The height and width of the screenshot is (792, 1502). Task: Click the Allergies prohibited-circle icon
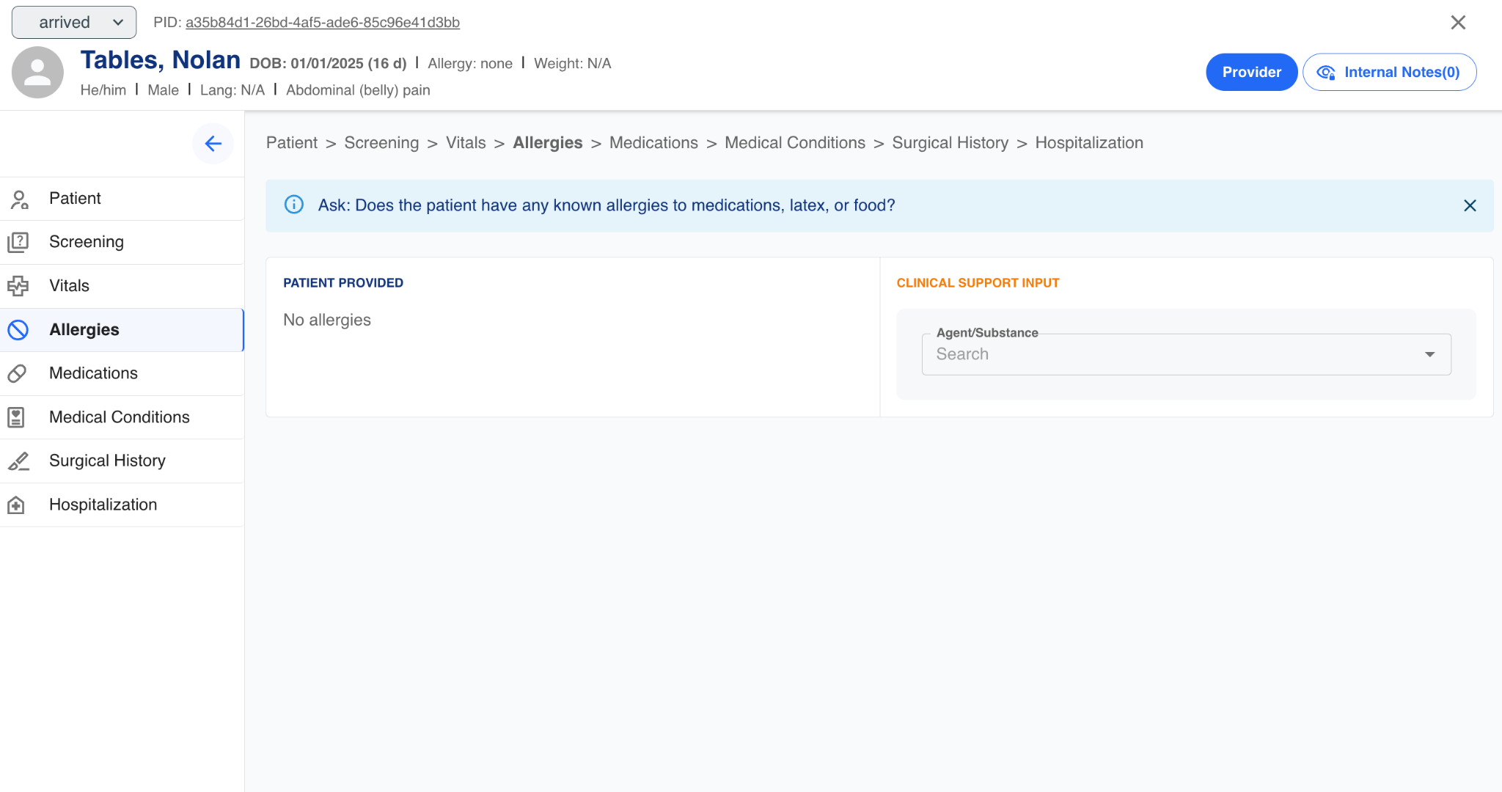(x=18, y=330)
